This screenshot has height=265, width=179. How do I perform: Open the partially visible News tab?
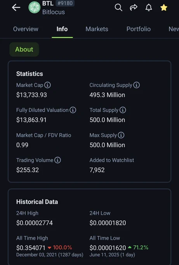pos(174,29)
